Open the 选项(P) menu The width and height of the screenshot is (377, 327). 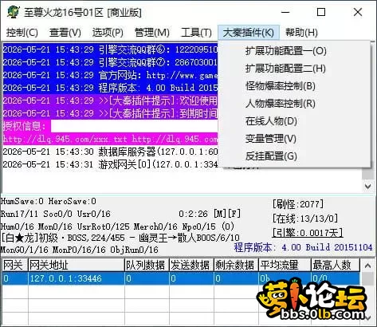click(x=108, y=33)
